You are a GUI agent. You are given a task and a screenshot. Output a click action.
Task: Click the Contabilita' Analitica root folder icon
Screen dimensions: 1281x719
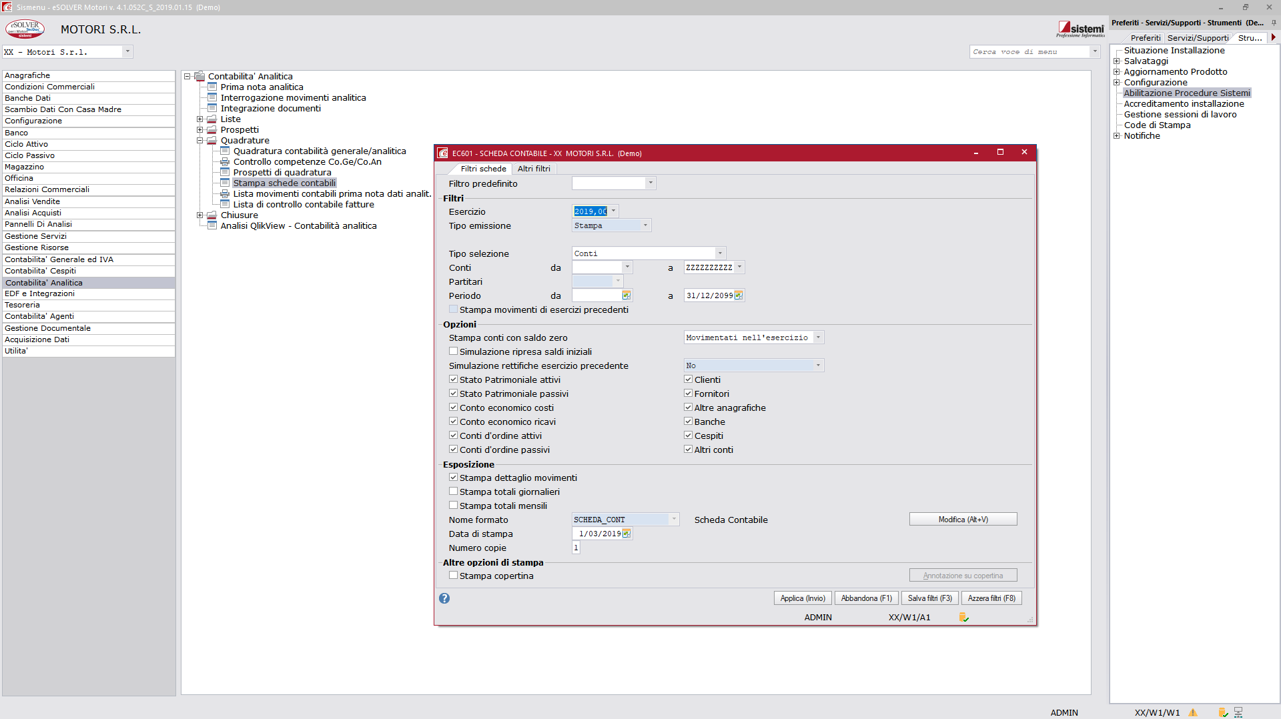(x=199, y=76)
